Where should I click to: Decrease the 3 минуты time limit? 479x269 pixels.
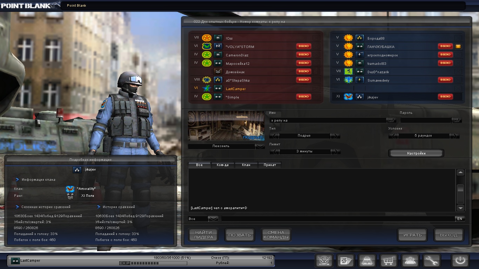274,152
